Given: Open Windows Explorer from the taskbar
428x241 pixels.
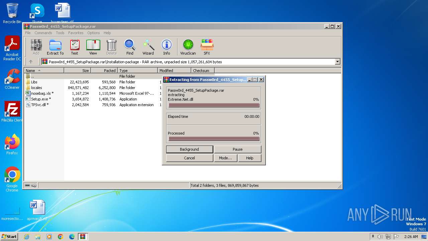Looking at the screenshot, I should tap(38, 237).
